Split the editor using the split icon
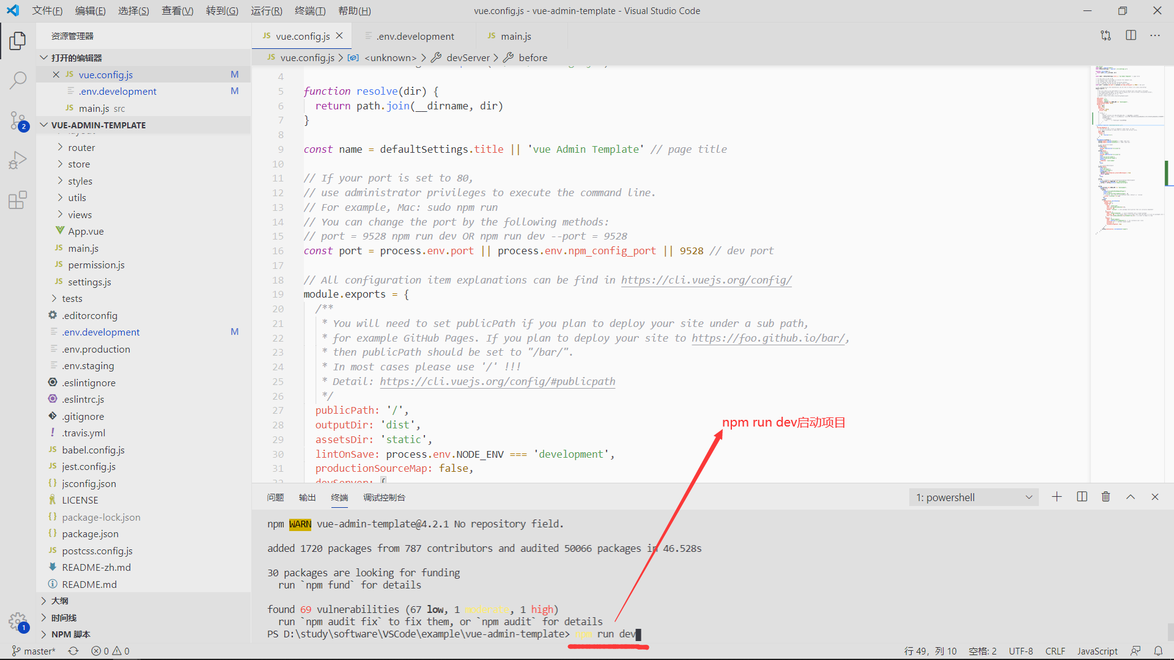The height and width of the screenshot is (660, 1174). click(x=1131, y=35)
